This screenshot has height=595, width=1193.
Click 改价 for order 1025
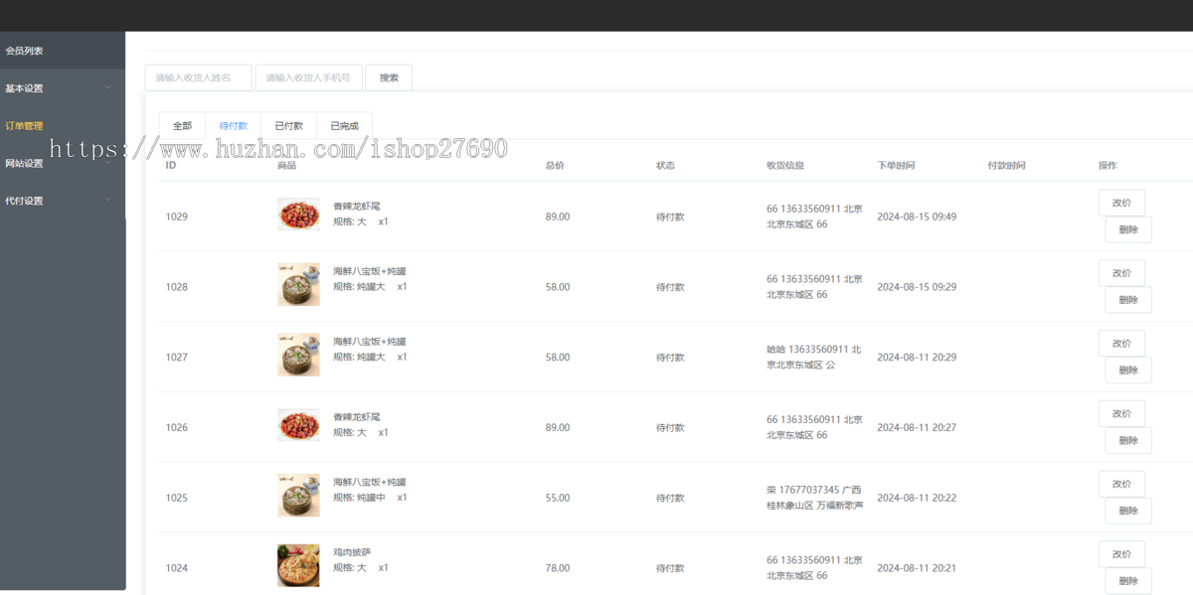coord(1121,484)
